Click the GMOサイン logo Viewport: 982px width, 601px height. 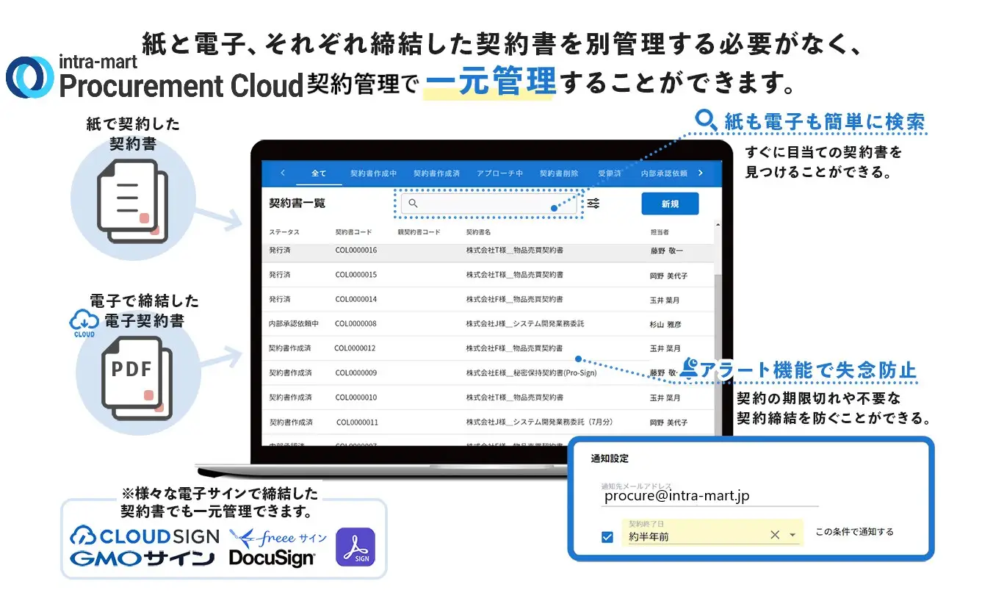click(142, 558)
